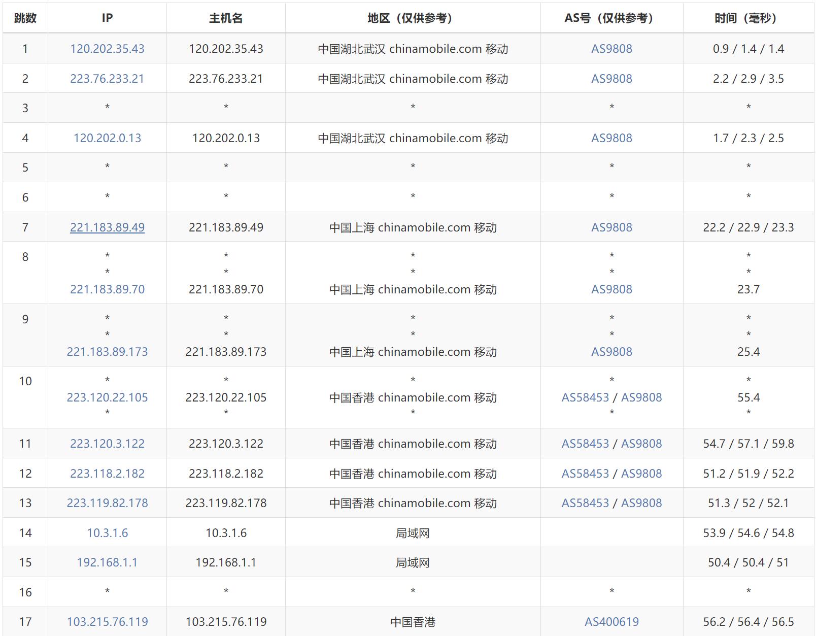The image size is (816, 636).
Task: Select the 主机名 column header
Action: [x=226, y=18]
